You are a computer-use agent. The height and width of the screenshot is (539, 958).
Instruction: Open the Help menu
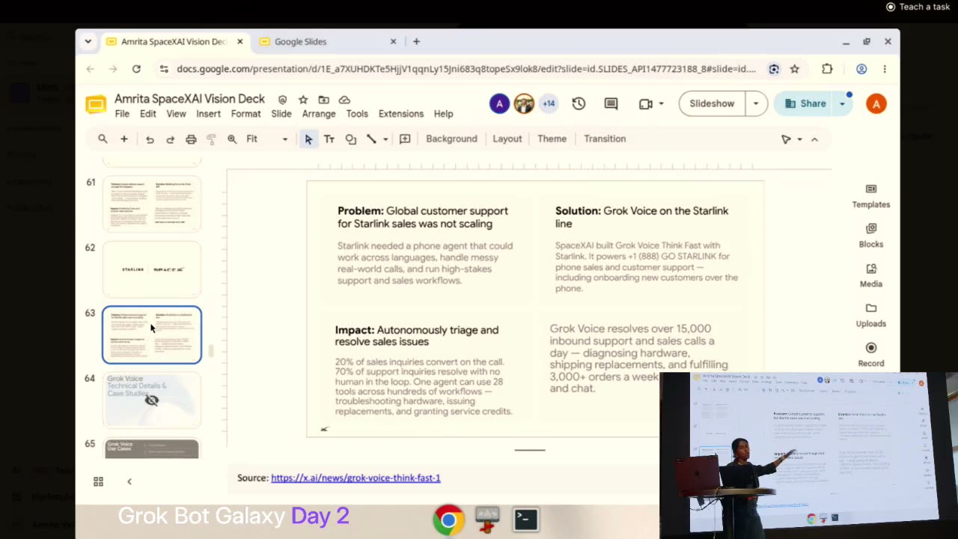(x=443, y=114)
